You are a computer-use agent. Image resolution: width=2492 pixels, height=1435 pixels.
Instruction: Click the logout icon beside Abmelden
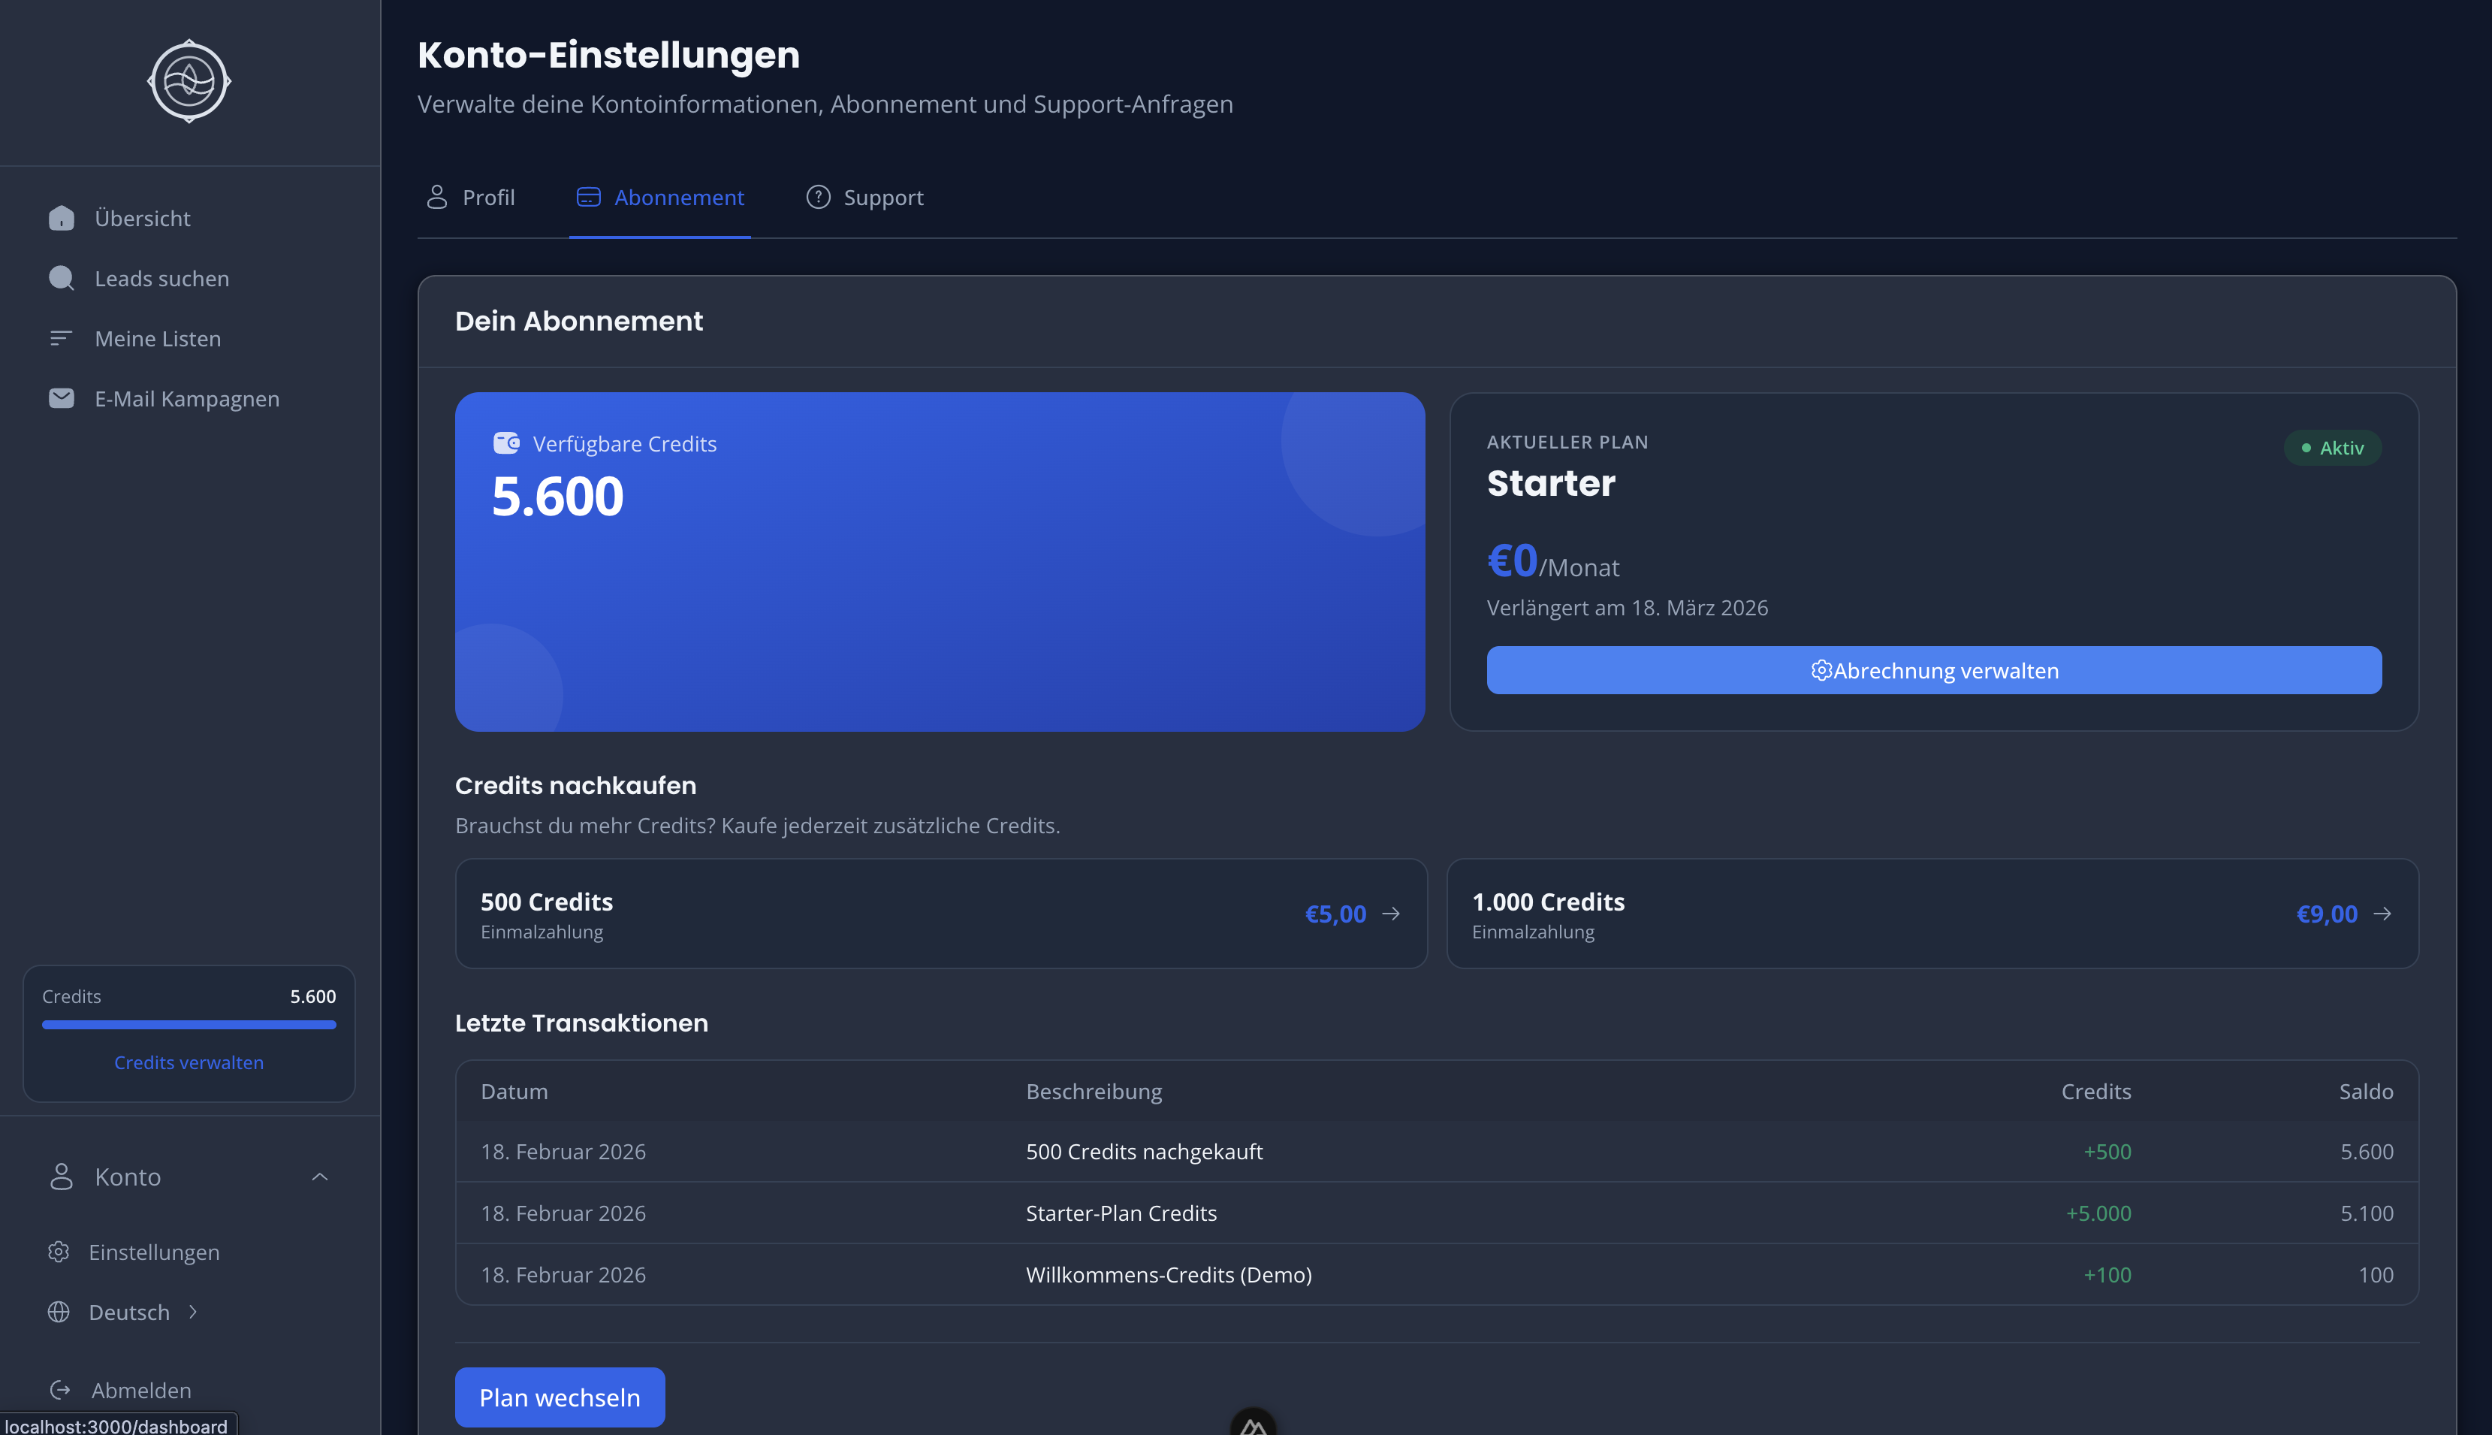[61, 1390]
